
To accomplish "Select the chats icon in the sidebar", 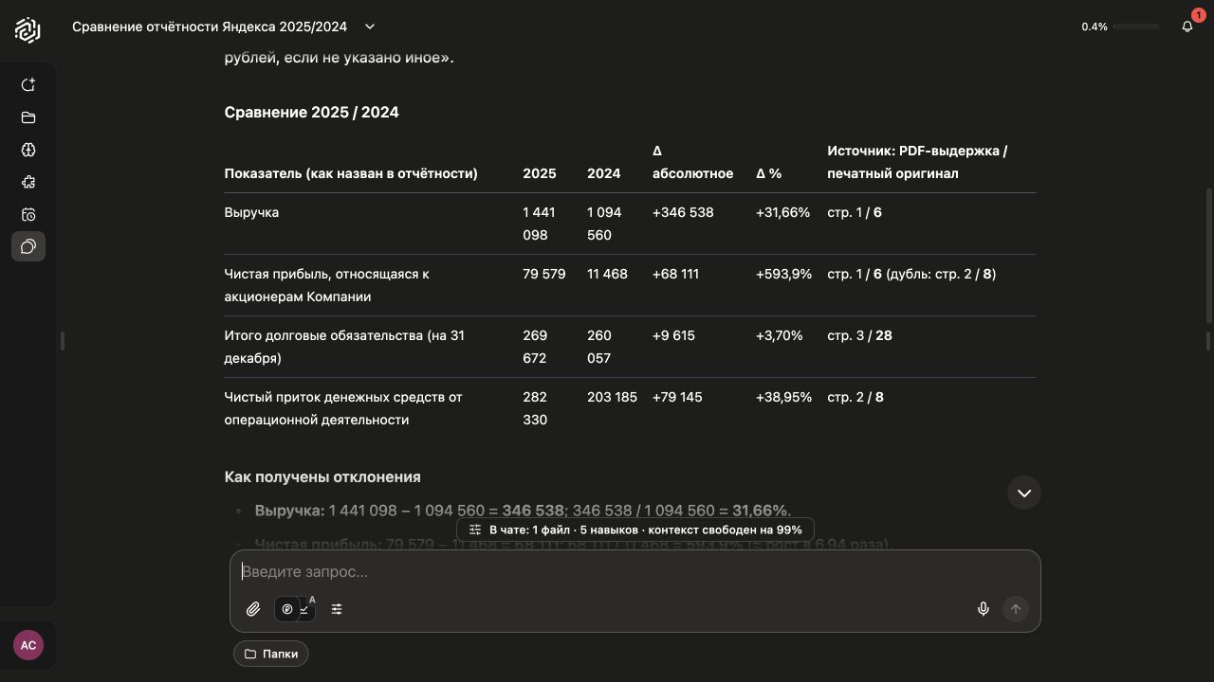I will tap(28, 246).
